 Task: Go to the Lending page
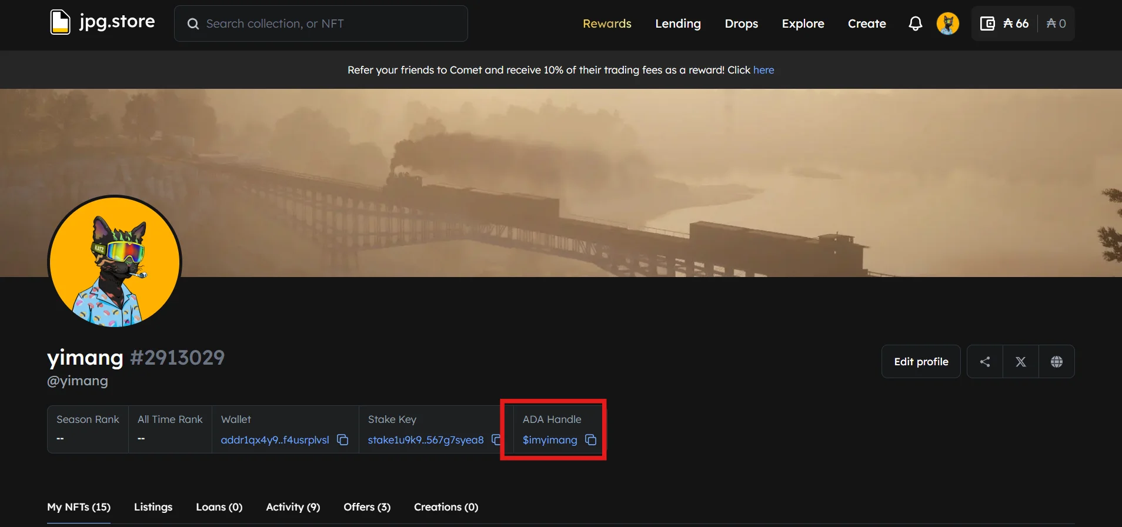[x=678, y=24]
